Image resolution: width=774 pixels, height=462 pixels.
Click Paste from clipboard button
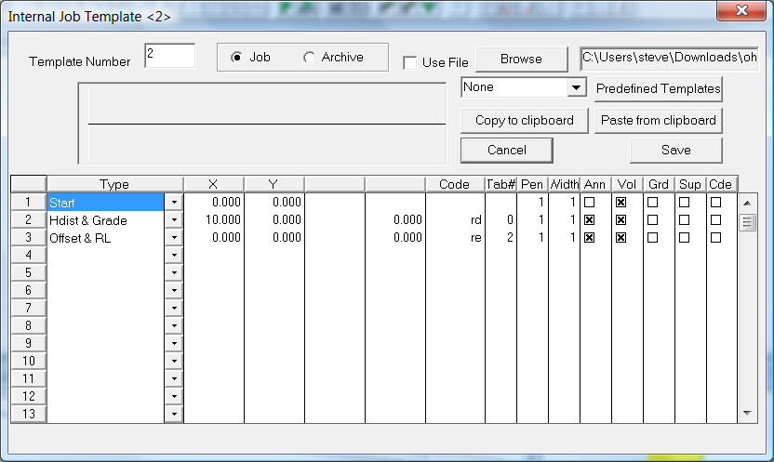[x=658, y=120]
